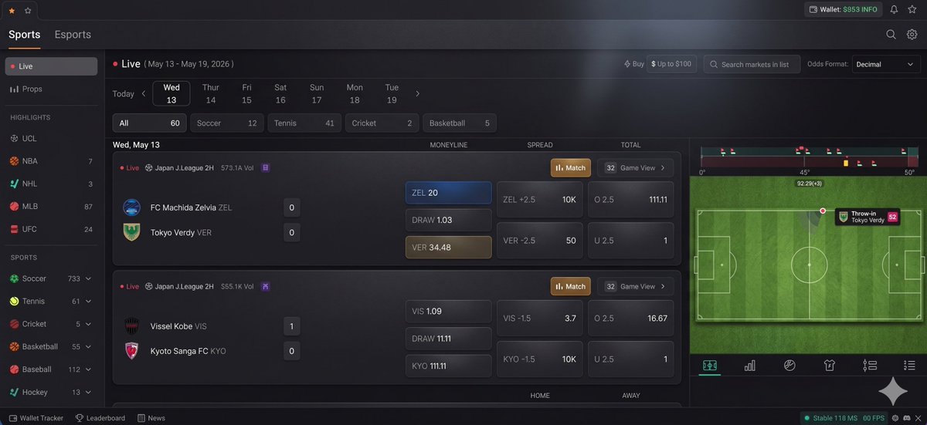Open the Wallet $953 INFO indicator
927x425 pixels.
[844, 10]
